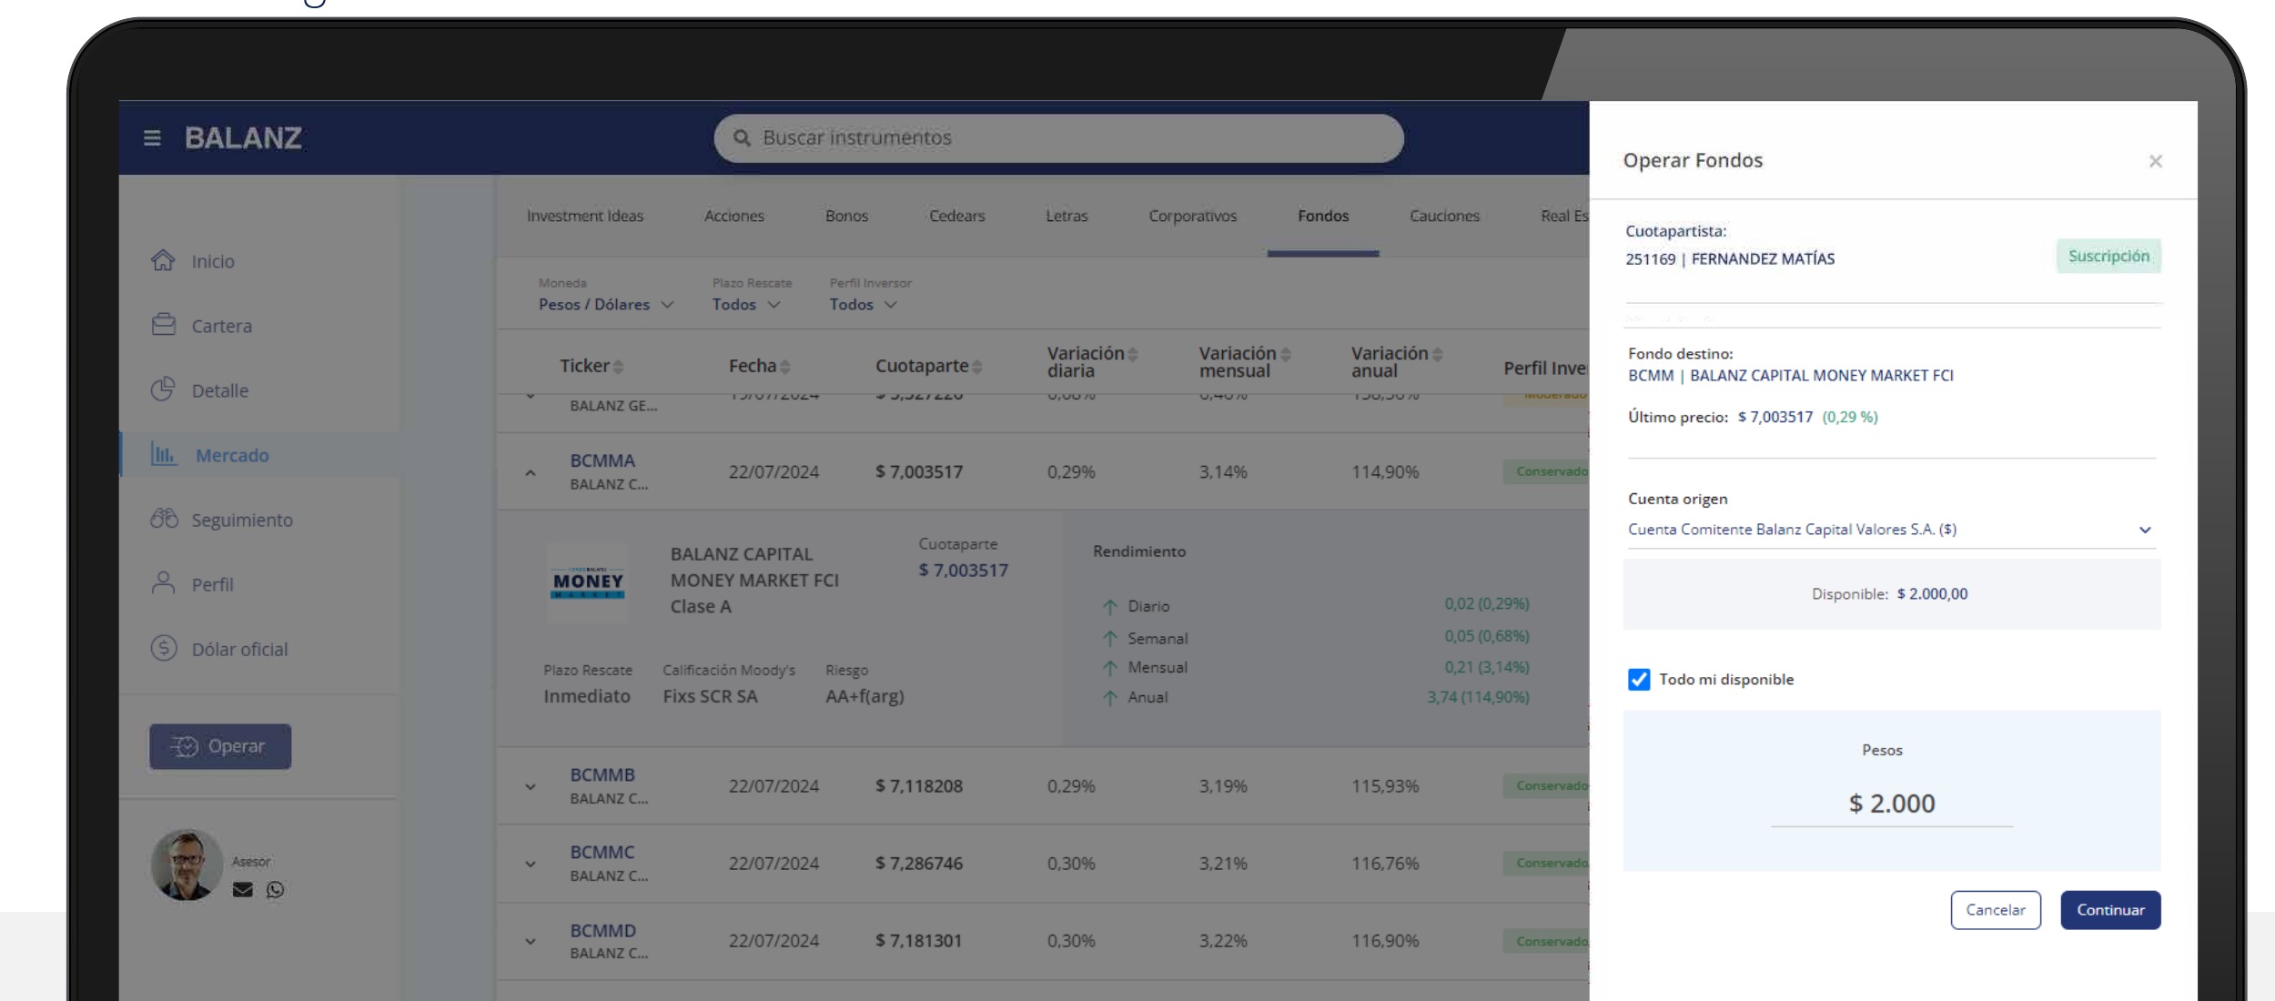Sort by Variación mensual column

click(x=1244, y=361)
